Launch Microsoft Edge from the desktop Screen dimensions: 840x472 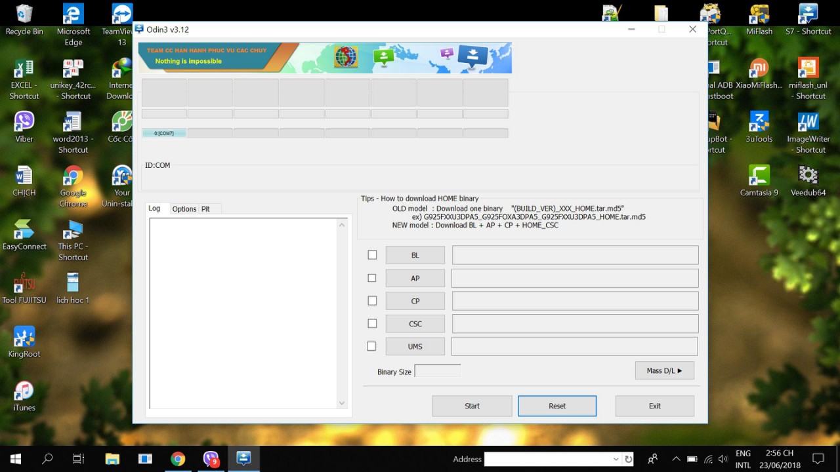click(73, 25)
